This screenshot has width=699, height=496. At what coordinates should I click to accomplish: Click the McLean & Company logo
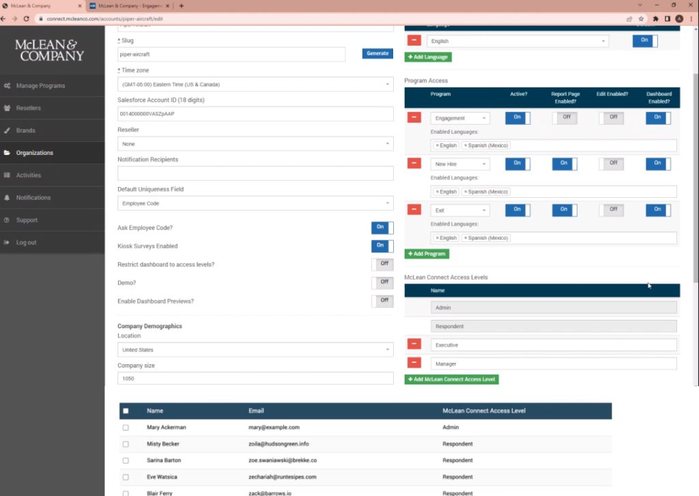pos(50,50)
